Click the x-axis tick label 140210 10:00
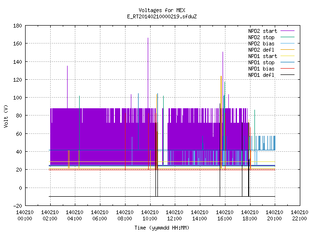Image resolution: width=309 pixels, height=232 pixels. (x=150, y=216)
